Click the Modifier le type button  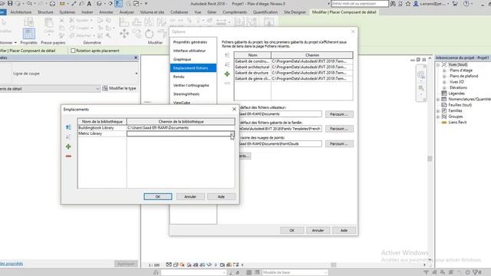pyautogui.click(x=120, y=89)
